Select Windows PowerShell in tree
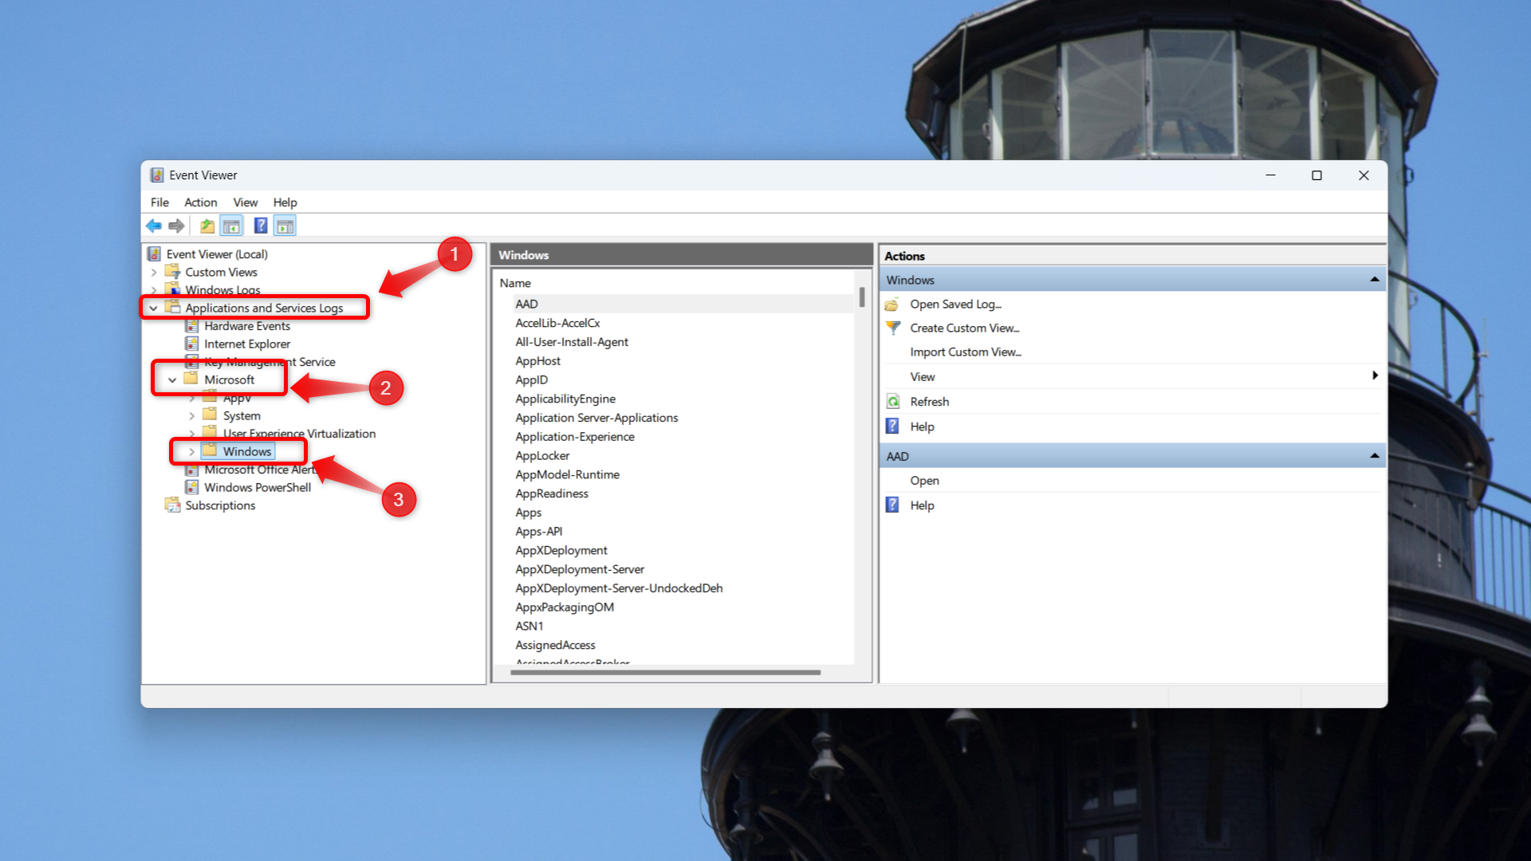 tap(258, 487)
